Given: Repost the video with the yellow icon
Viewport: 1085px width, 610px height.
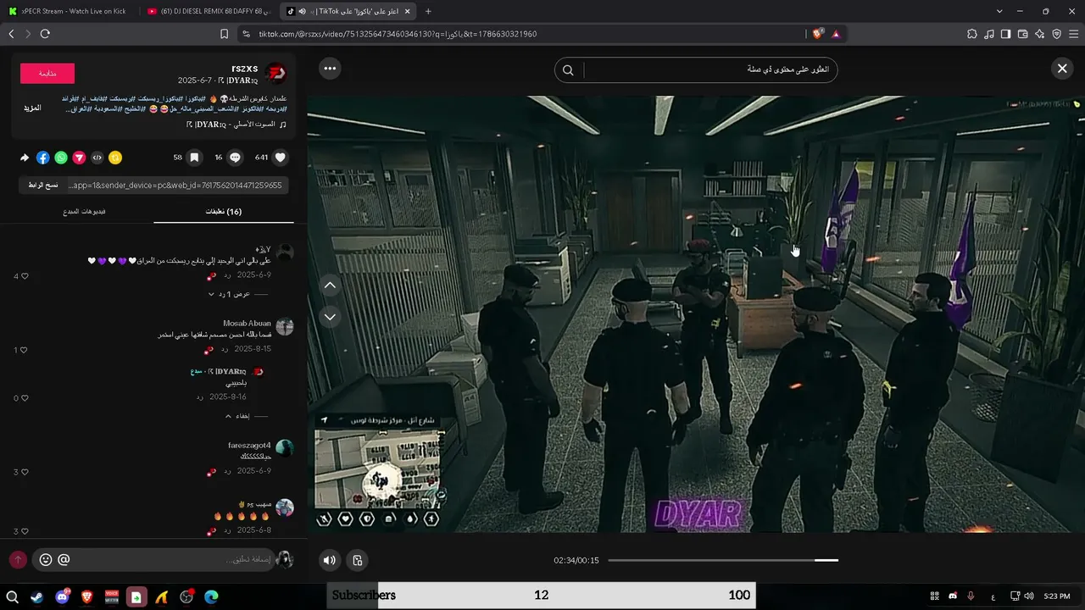Looking at the screenshot, I should coord(115,158).
